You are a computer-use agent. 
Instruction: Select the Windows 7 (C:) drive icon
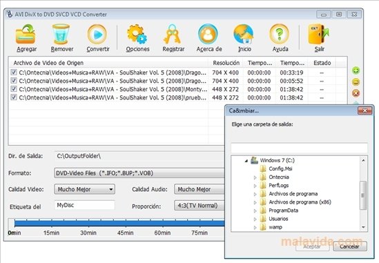tap(254, 160)
